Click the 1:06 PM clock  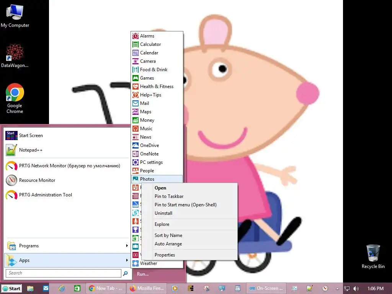375,289
